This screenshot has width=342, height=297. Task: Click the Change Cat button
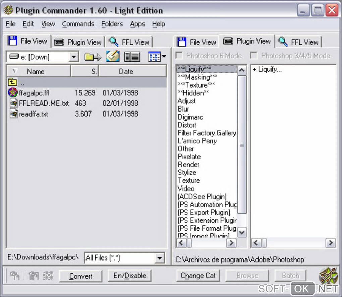198,276
